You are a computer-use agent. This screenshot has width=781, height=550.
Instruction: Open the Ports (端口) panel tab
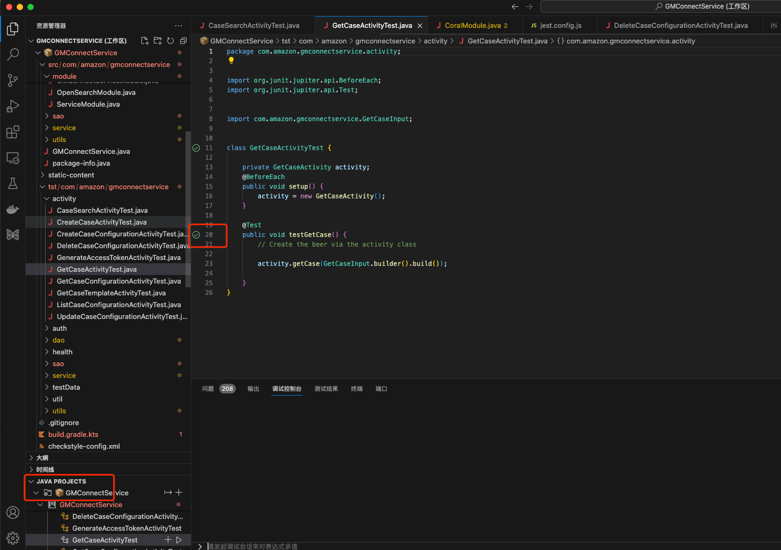click(381, 389)
